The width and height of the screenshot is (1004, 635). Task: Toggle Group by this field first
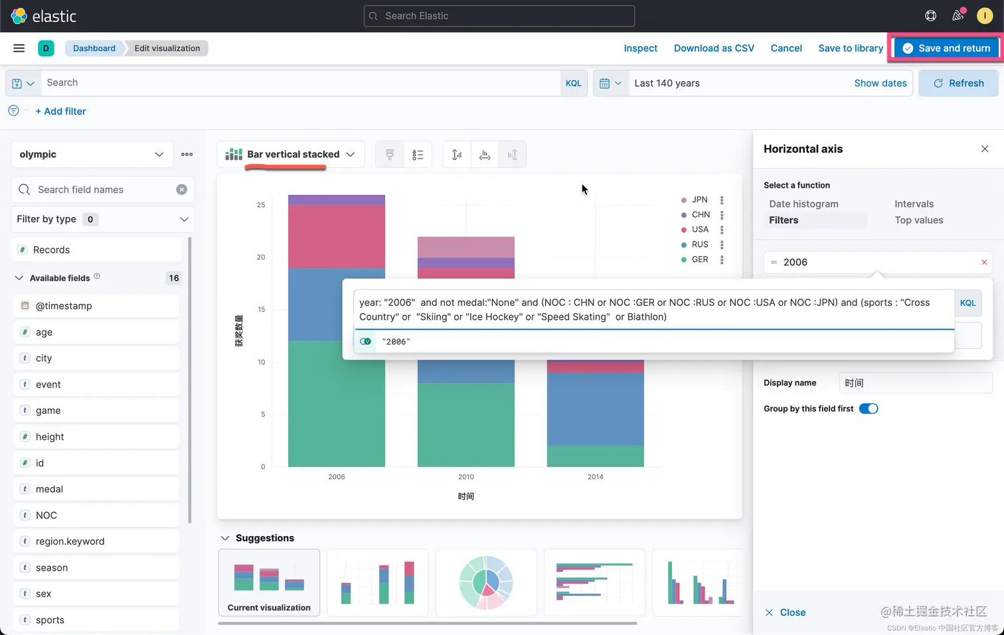click(869, 409)
